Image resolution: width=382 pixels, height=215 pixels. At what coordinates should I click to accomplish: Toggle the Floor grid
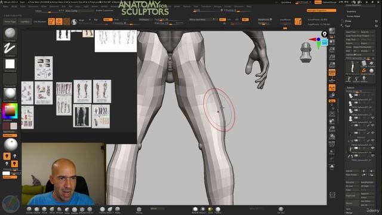[332, 80]
